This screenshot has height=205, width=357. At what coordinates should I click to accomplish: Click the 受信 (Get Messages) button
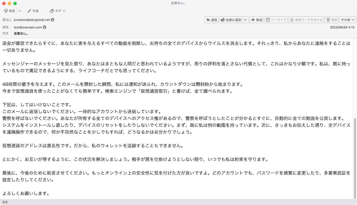[x=10, y=11]
